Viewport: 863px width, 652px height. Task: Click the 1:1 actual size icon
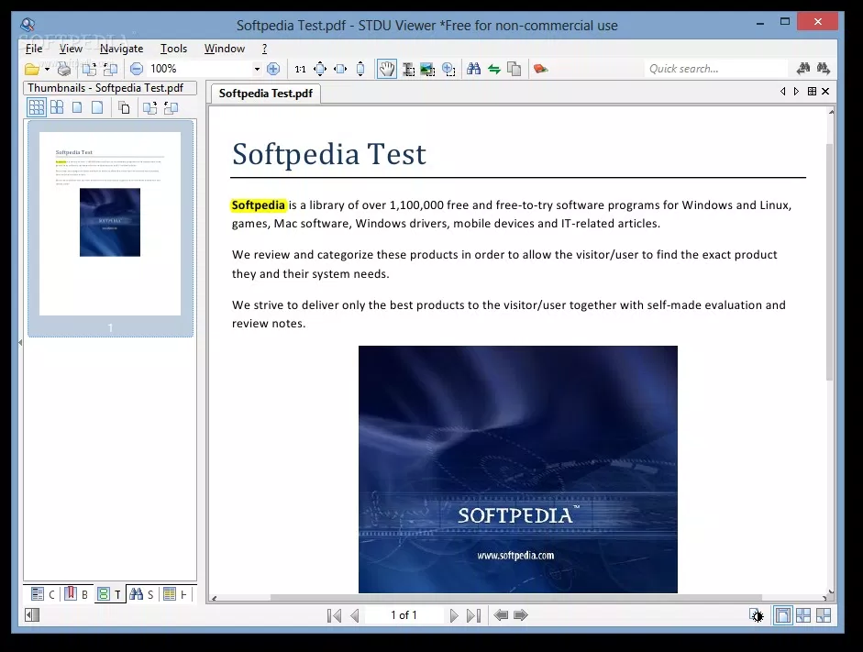[x=300, y=69]
